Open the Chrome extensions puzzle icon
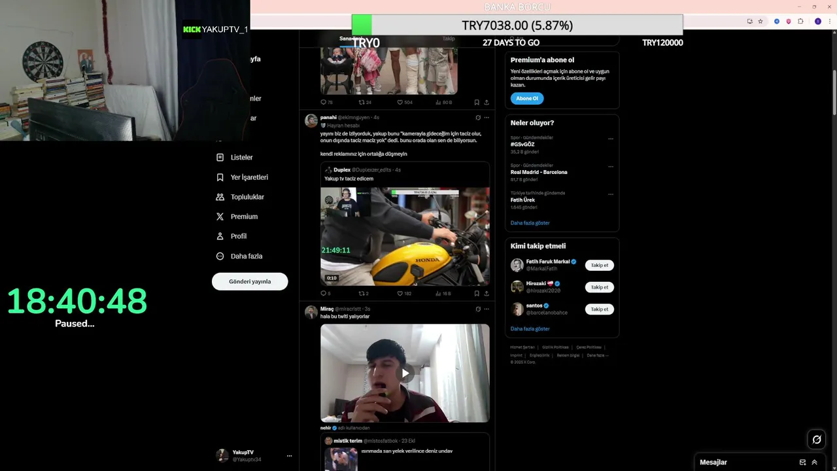Viewport: 837px width, 471px height. coord(800,22)
